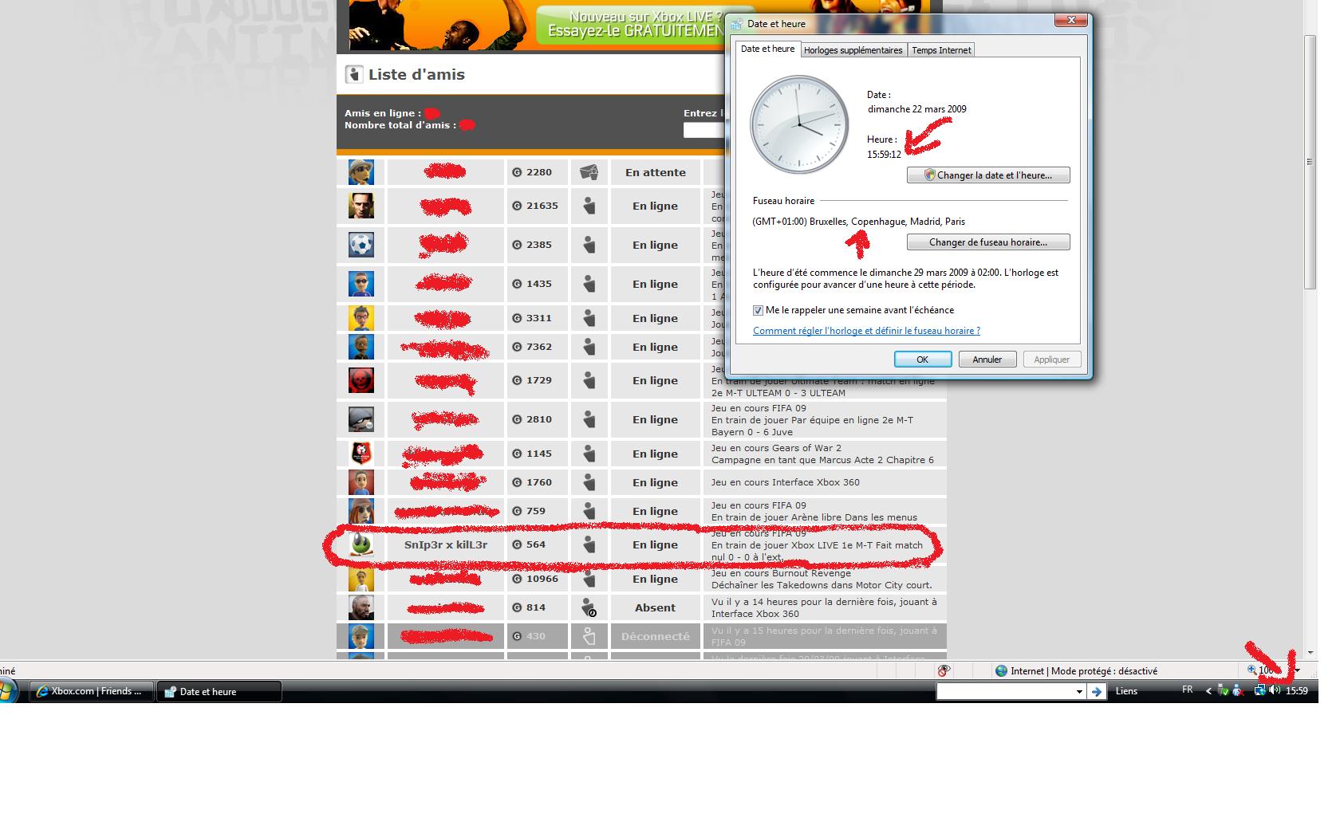Click the megaphone icon in the En attente row
Viewport: 1340px width, 837px height.
[589, 172]
